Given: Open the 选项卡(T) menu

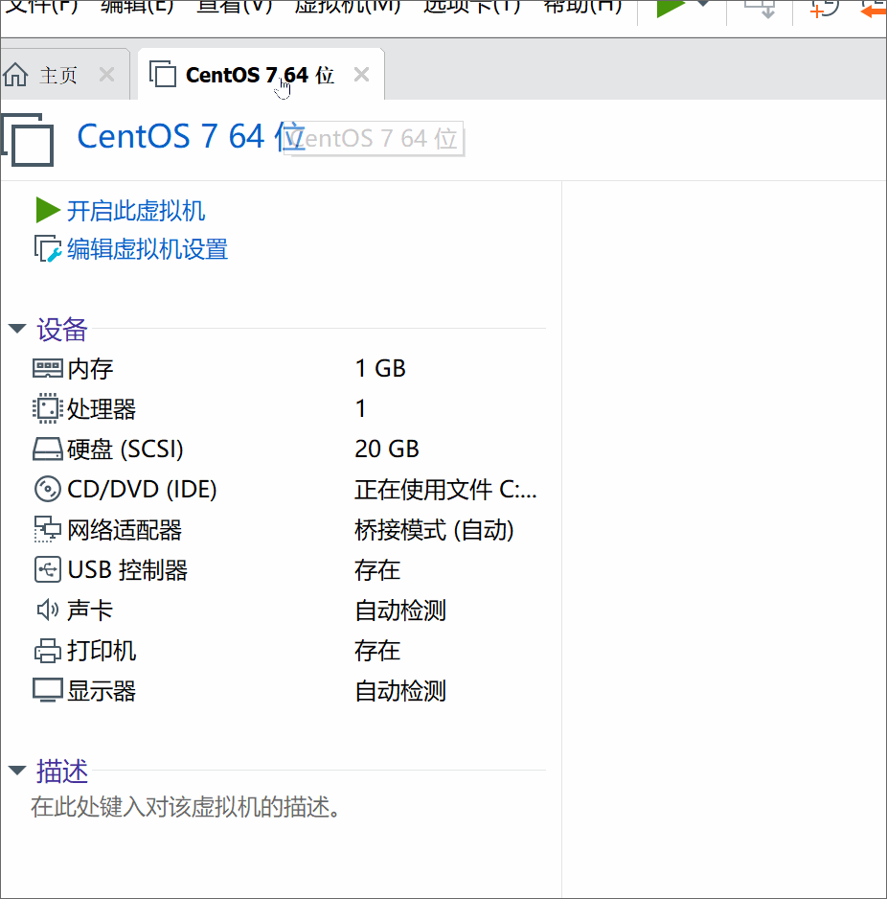Looking at the screenshot, I should (471, 7).
